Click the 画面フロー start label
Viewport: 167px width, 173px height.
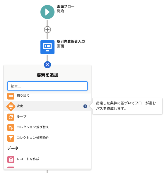[66, 6]
